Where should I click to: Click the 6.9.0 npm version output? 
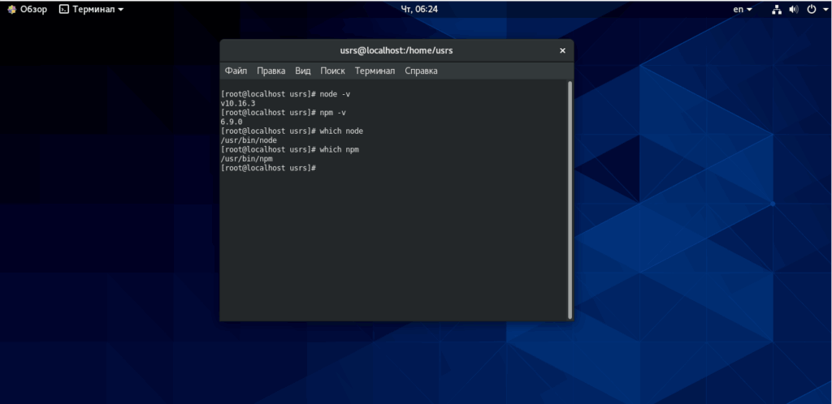[x=232, y=122]
